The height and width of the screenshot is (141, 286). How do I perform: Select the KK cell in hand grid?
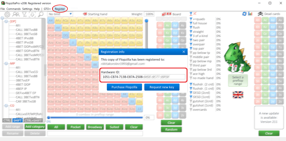click(x=58, y=28)
